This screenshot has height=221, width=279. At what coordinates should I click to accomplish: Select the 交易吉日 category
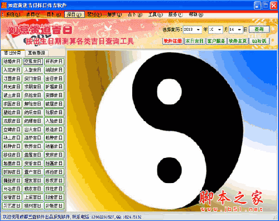point(33,61)
